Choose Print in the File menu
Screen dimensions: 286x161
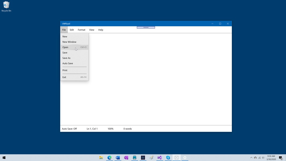pyautogui.click(x=65, y=70)
